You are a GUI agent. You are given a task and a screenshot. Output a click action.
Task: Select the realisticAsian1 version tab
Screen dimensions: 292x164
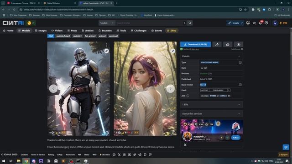coord(63,36)
